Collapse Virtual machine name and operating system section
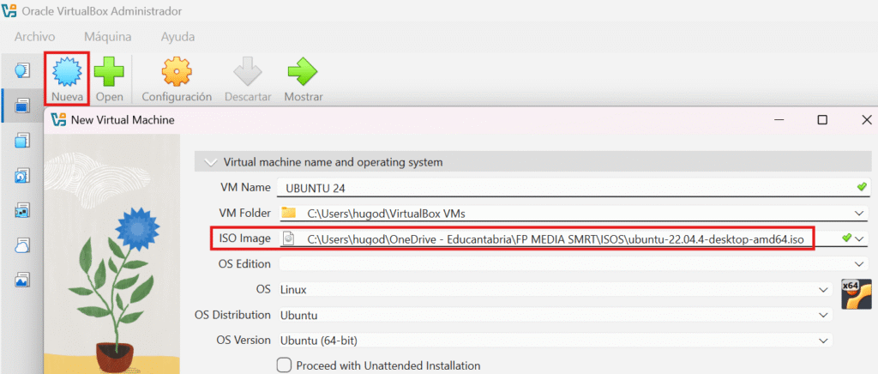The height and width of the screenshot is (374, 878). 208,161
